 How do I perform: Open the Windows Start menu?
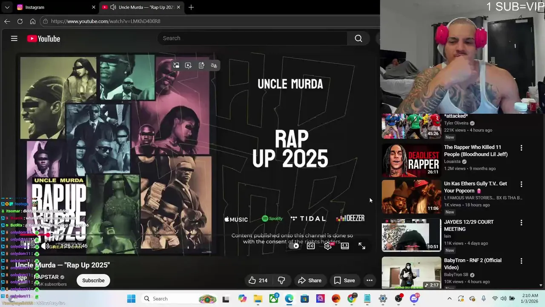pyautogui.click(x=131, y=298)
